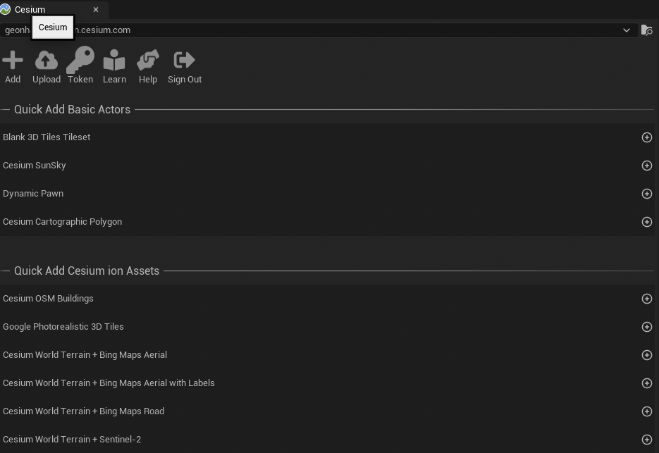
Task: Open the Learn documentation icon
Action: tap(114, 60)
